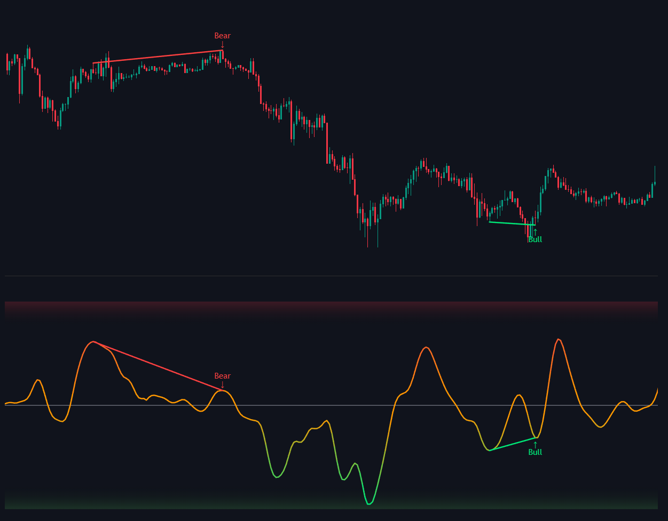Click the red divergence line on oscillator
Viewport: 668px width, 521px height.
[x=158, y=366]
